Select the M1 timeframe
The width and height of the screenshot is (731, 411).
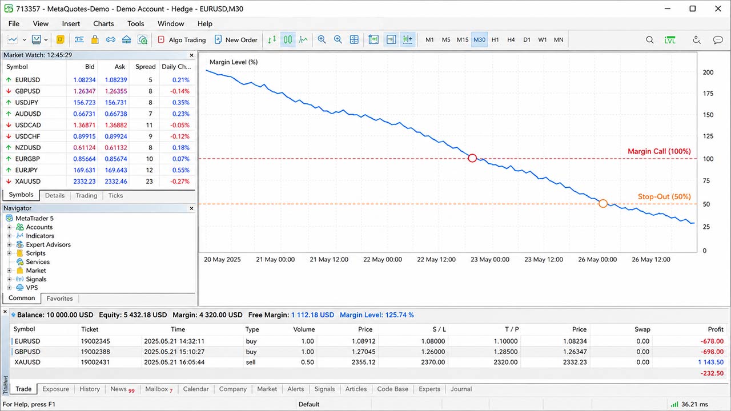click(x=429, y=40)
